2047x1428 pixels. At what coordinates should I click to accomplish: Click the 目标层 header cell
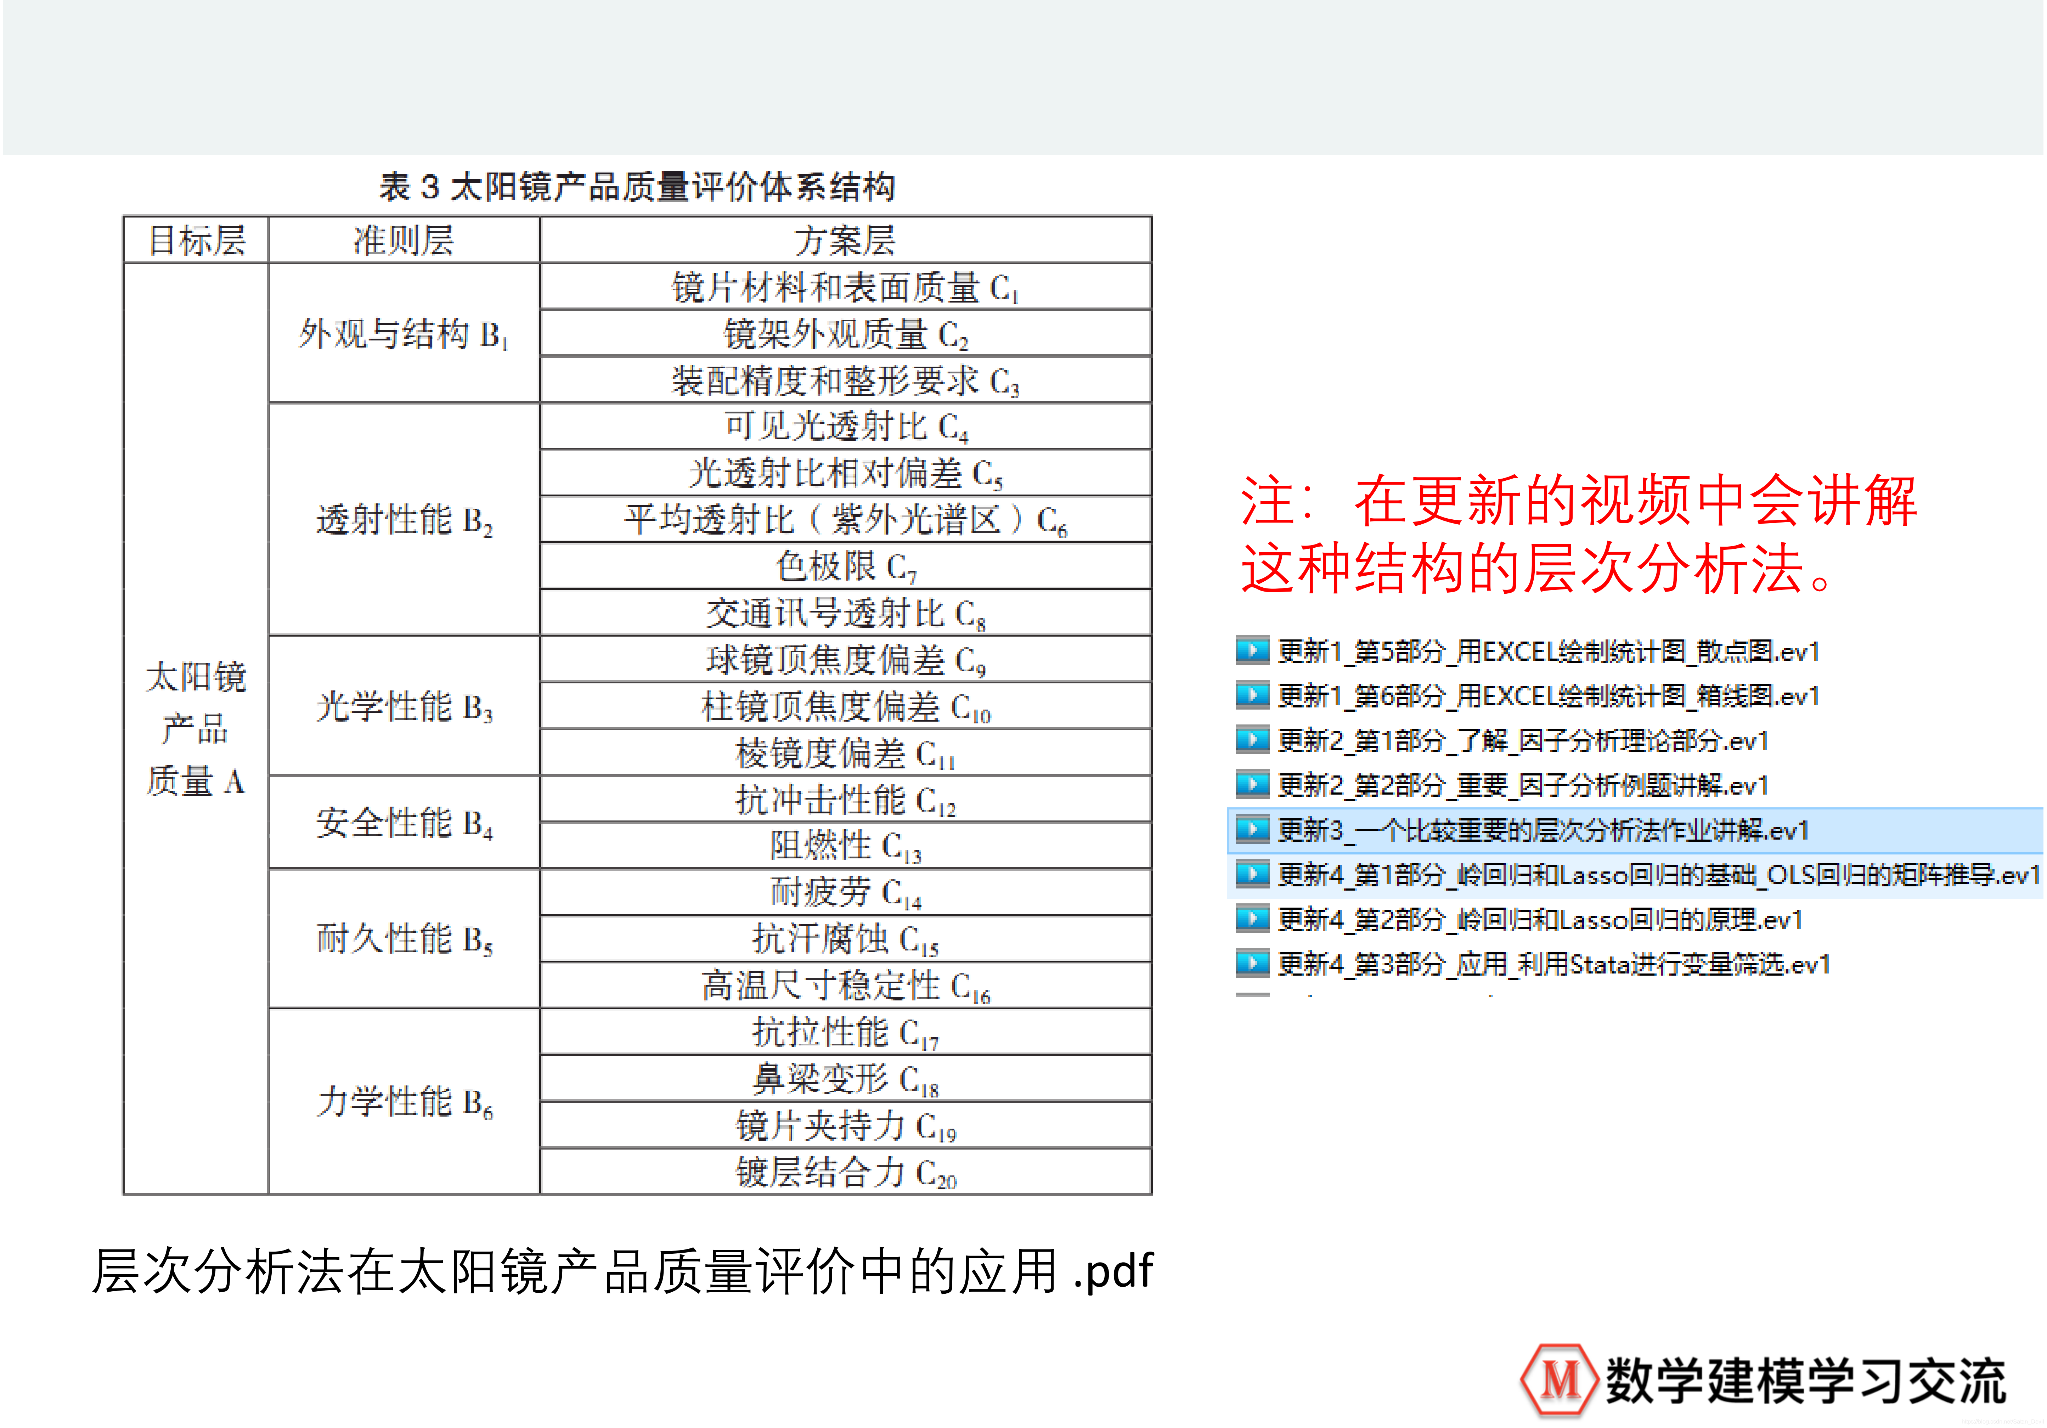[x=196, y=240]
